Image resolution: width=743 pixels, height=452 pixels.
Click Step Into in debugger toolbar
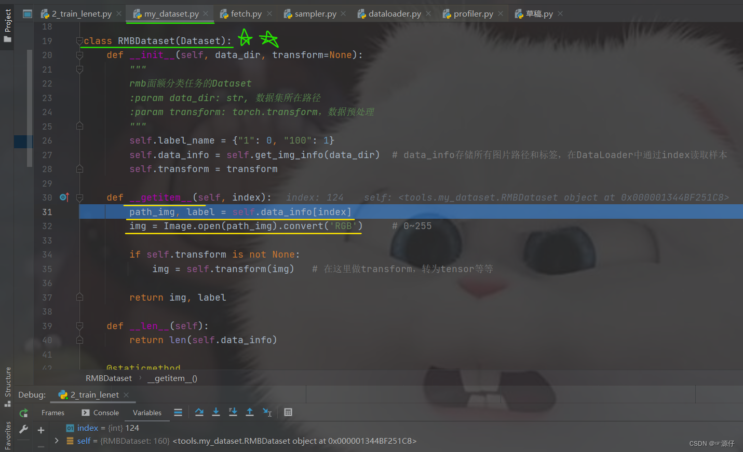[216, 412]
